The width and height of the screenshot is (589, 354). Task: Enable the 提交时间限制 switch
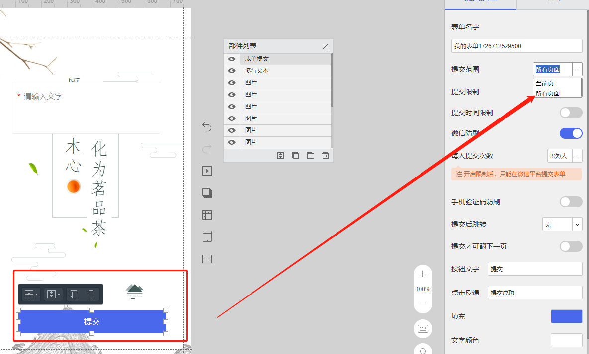571,113
